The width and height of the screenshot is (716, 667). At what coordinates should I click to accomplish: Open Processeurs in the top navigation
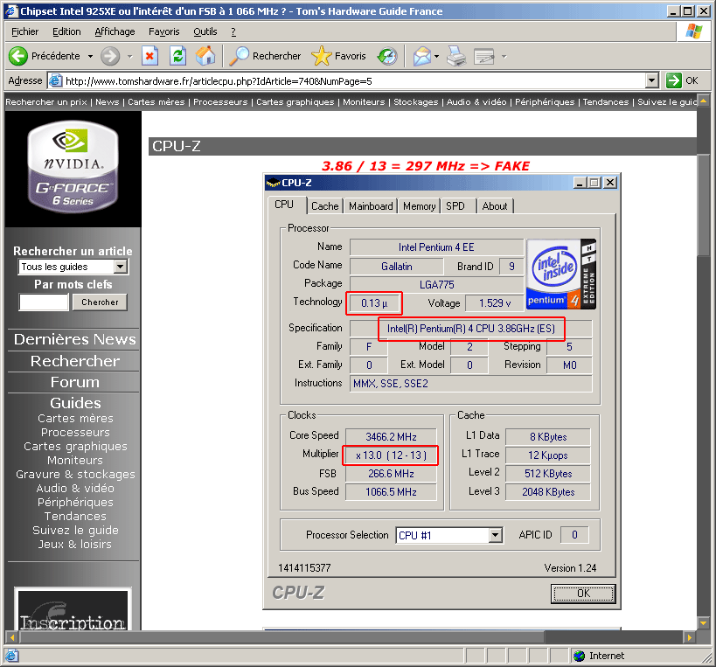[x=220, y=101]
